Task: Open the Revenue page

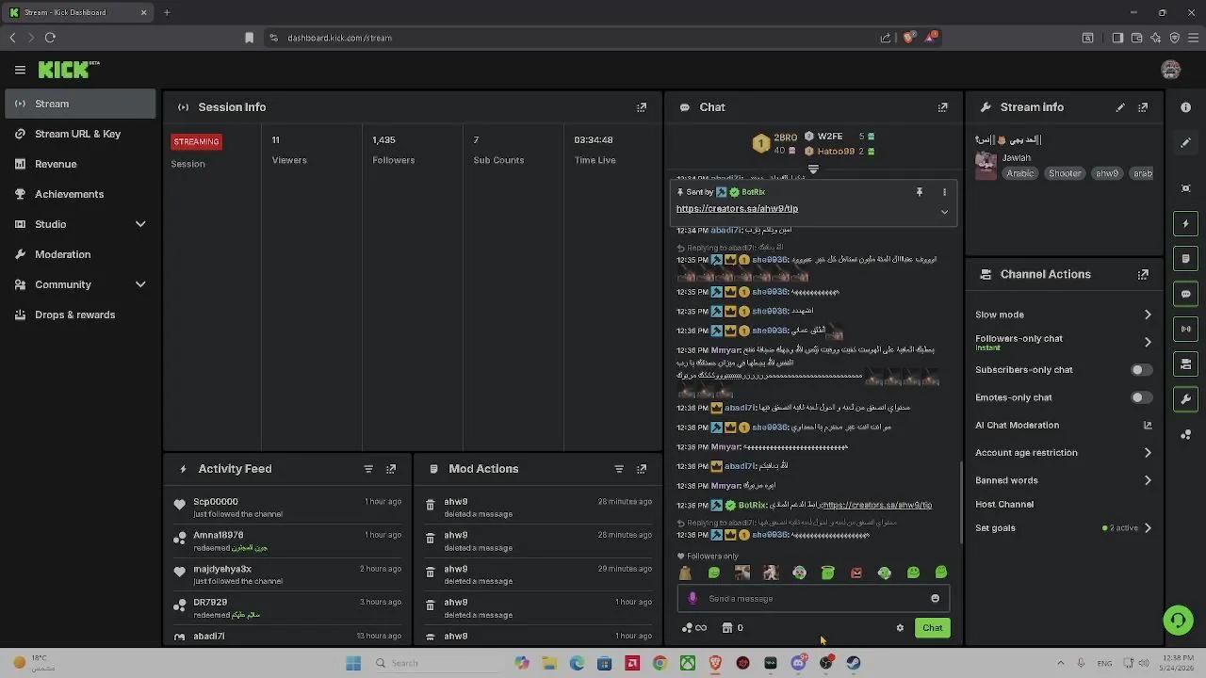Action: (x=80, y=164)
